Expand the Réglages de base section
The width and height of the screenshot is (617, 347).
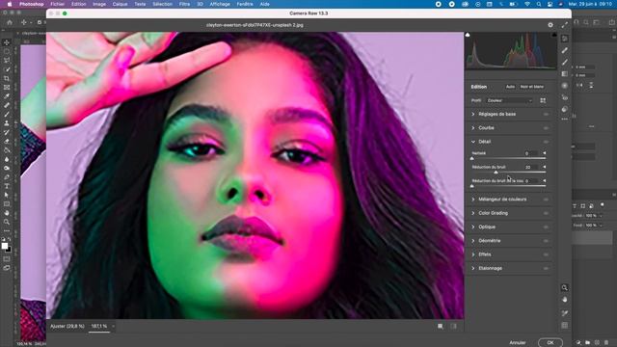coord(473,114)
